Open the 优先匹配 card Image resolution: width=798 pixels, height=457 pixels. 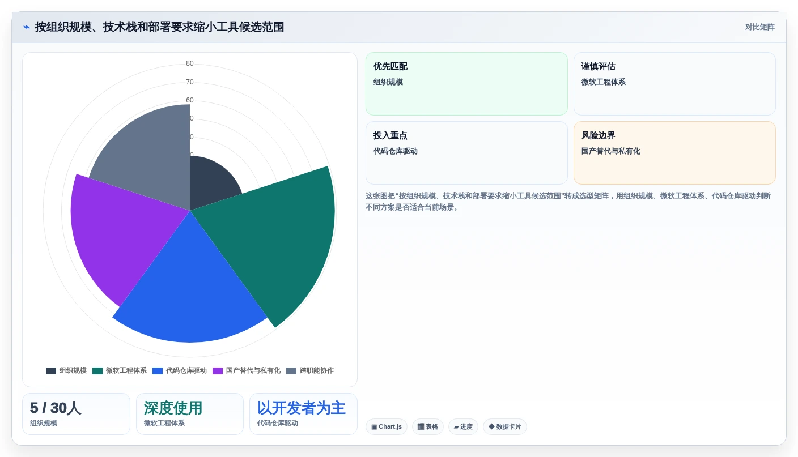coord(466,84)
